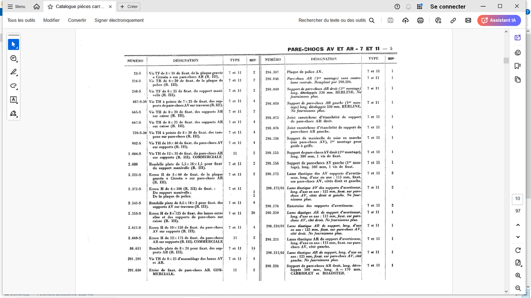Viewport: 531px width, 298px height.
Task: Choose the Selection arrow tool
Action: [14, 44]
